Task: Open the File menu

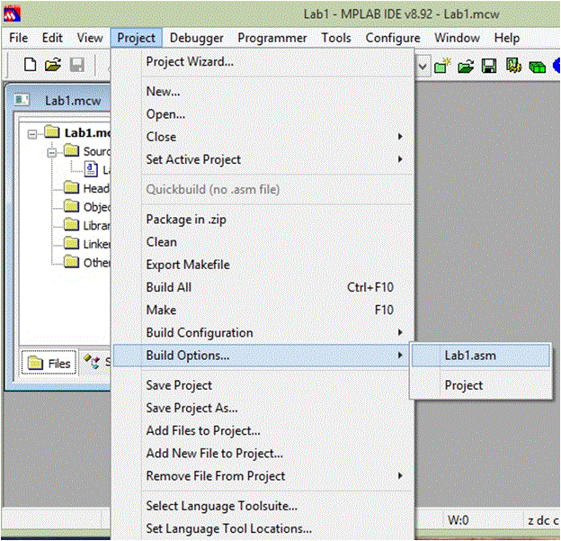Action: (x=19, y=38)
